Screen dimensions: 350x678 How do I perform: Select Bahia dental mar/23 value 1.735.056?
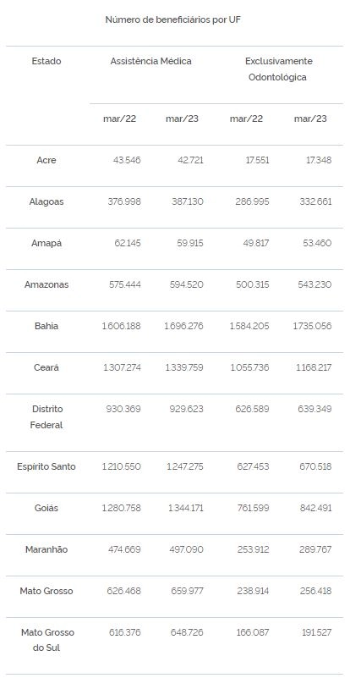(313, 326)
